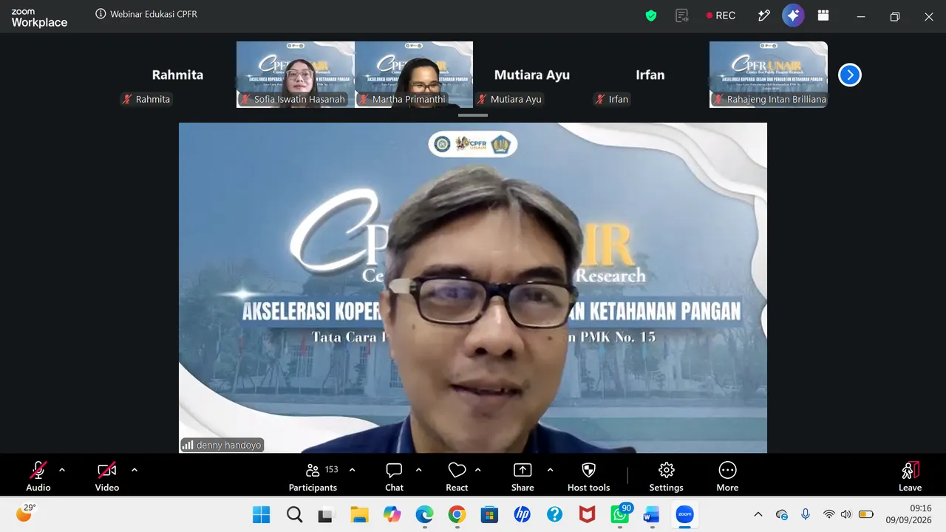946x532 pixels.
Task: Open Microsoft Edge from taskbar
Action: (424, 515)
